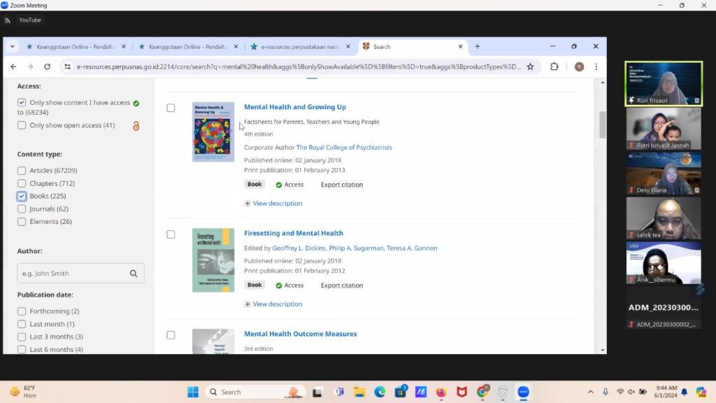Switch to e-resources perpustakaan nasional tab

[299, 47]
